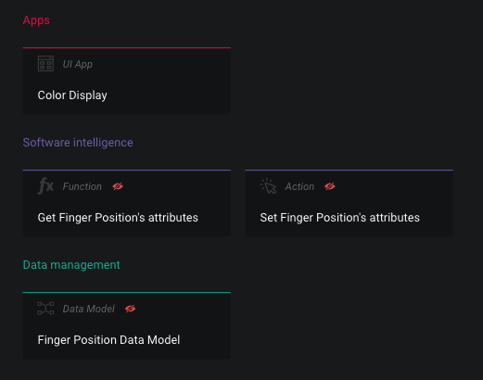Click the fx Function icon
483x380 pixels.
click(45, 186)
